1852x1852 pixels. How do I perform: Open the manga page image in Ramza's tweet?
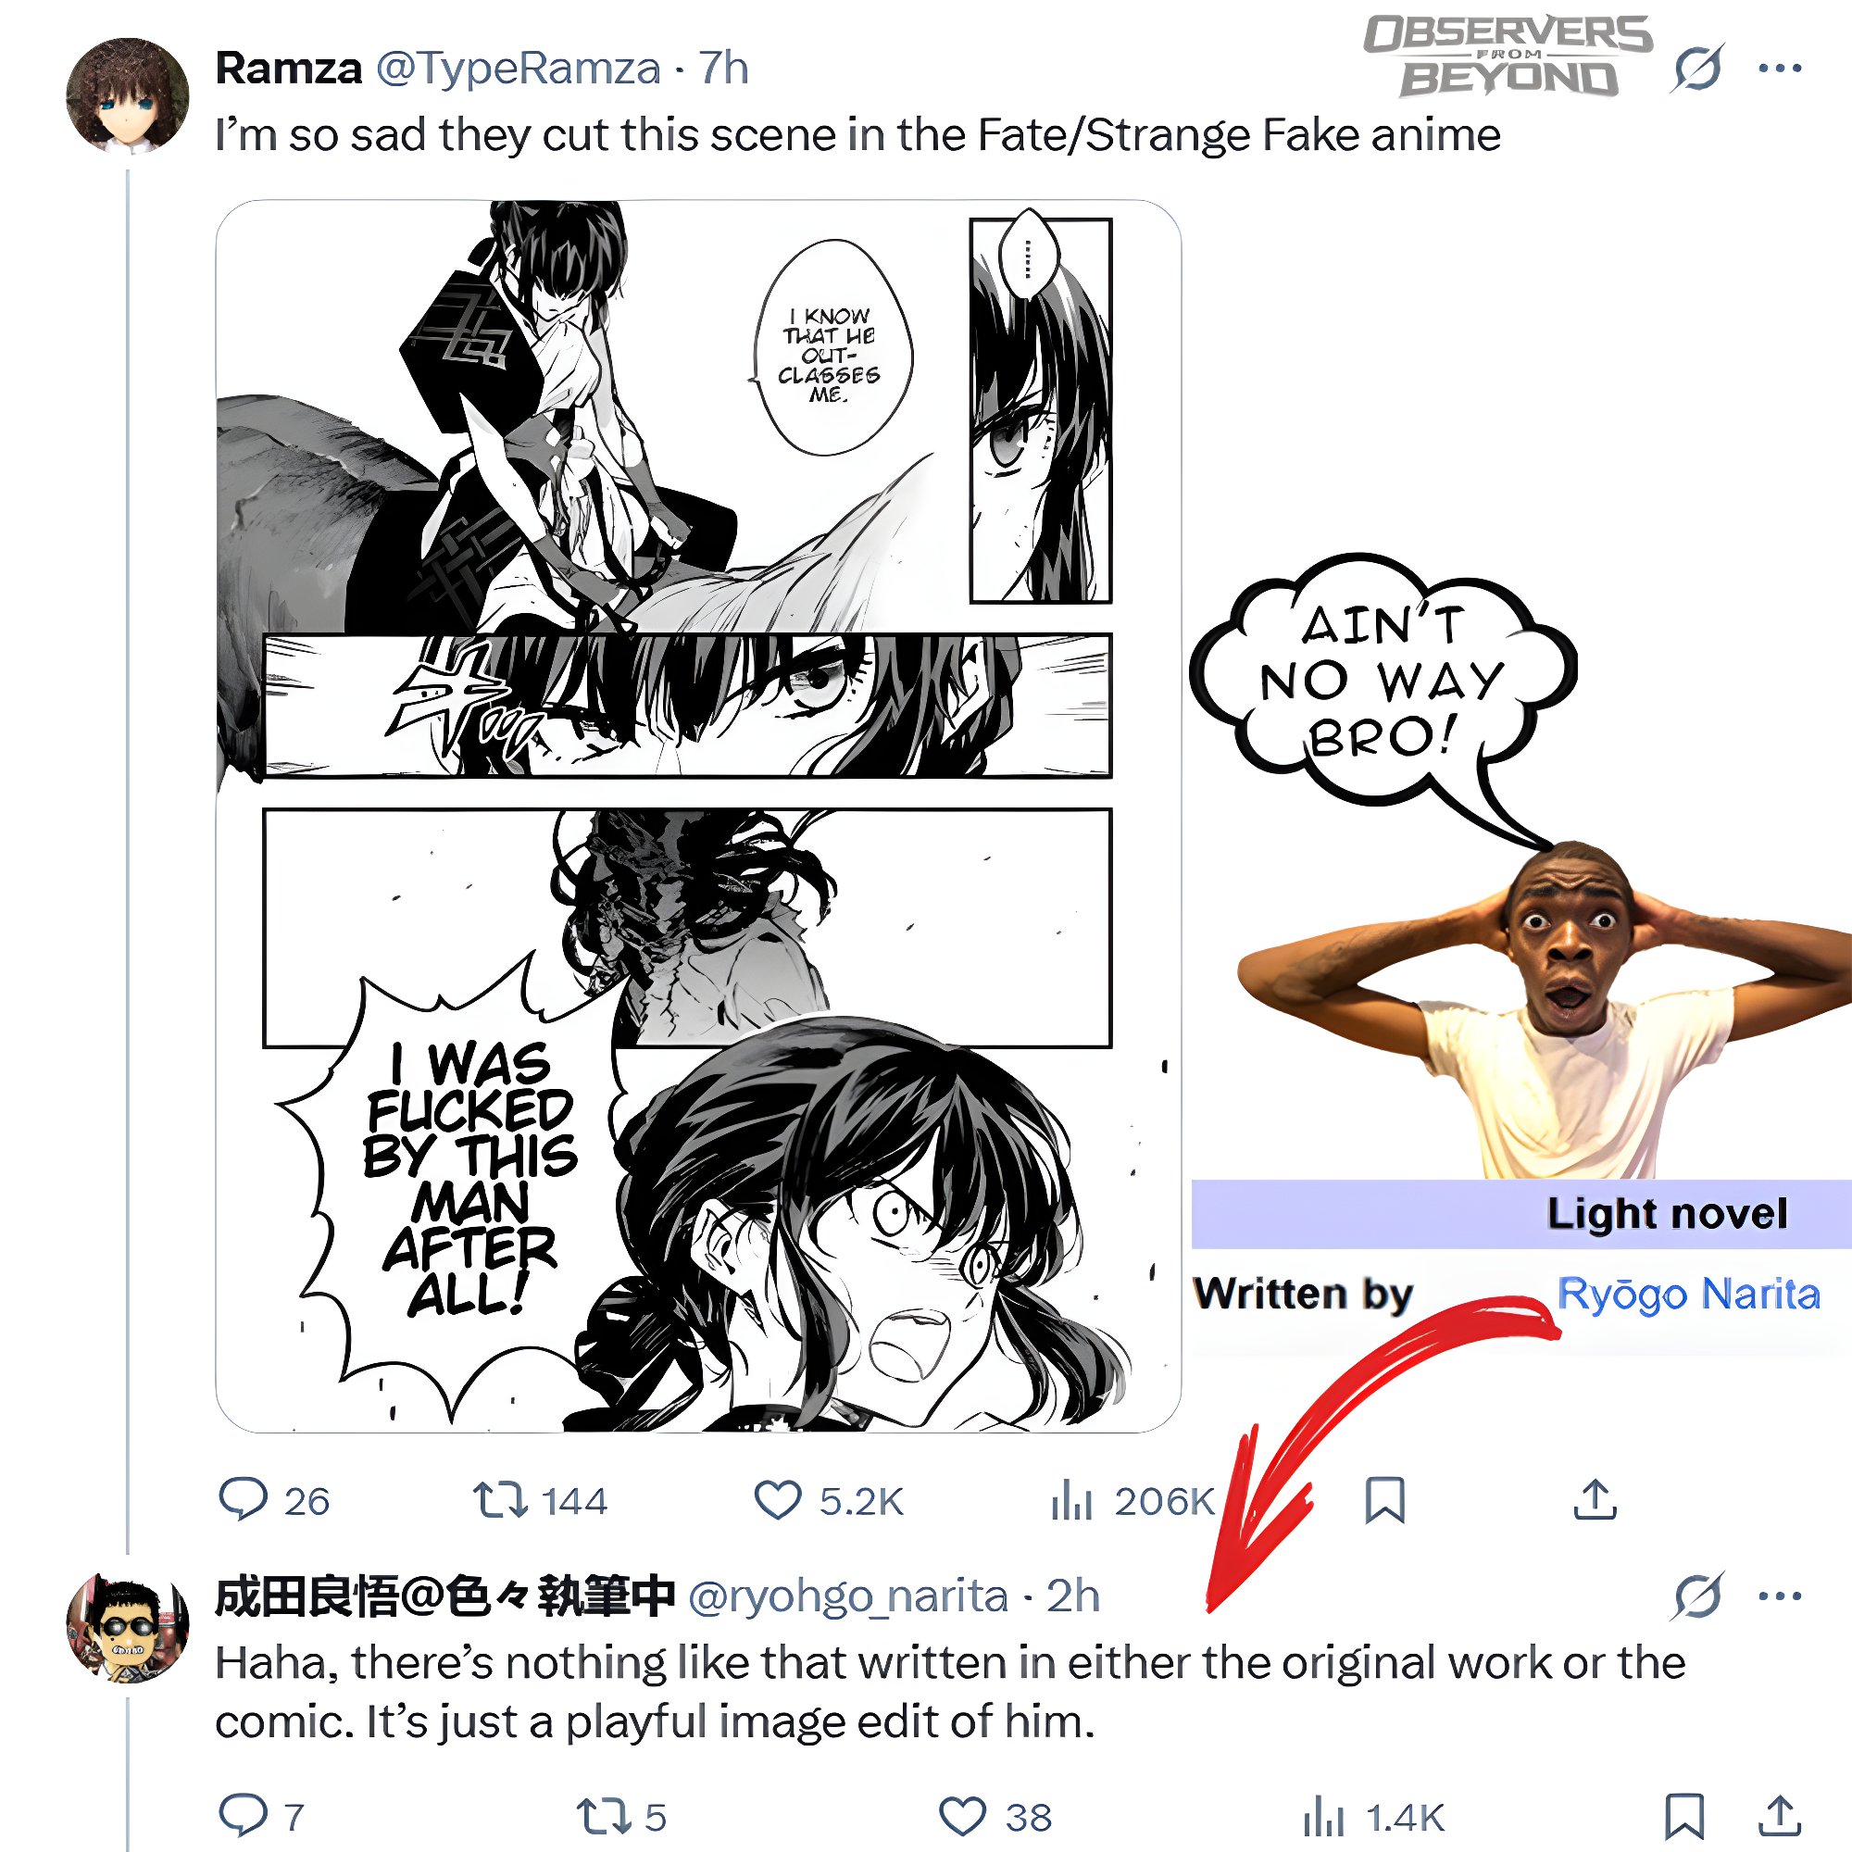coord(698,816)
